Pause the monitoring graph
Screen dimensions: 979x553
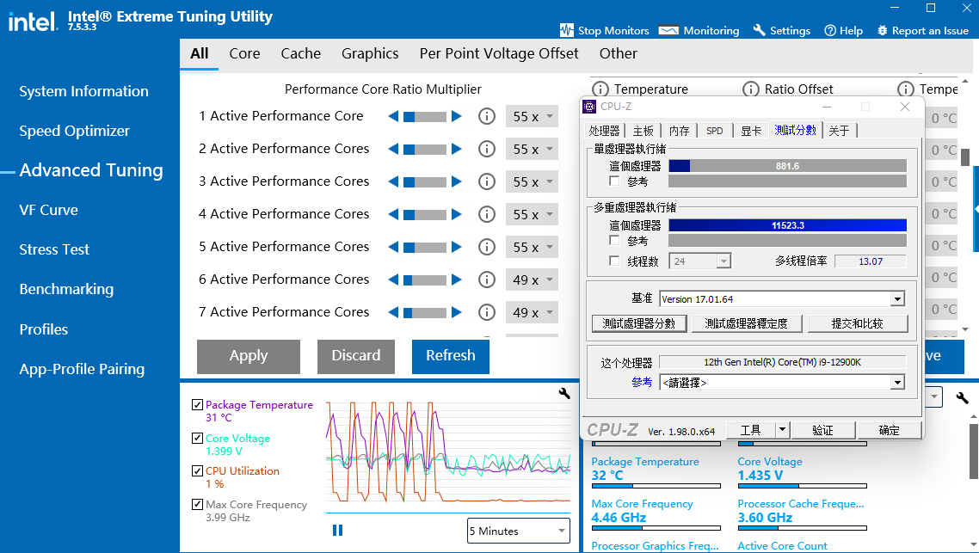pos(338,531)
